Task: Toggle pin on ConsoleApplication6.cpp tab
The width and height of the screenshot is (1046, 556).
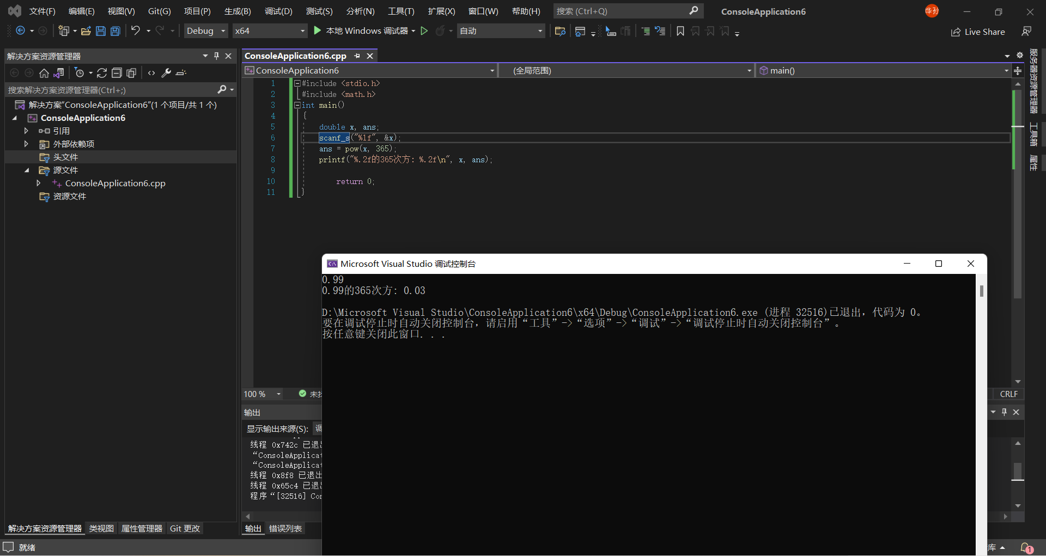Action: coord(357,56)
